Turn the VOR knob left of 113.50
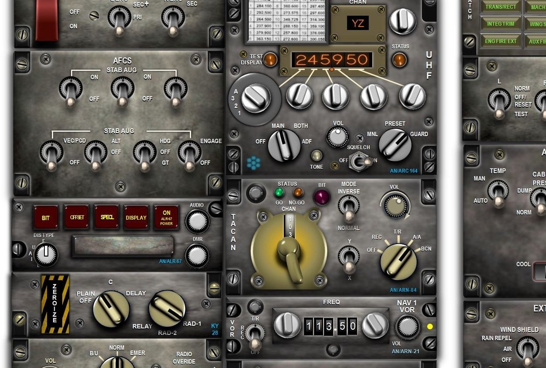This screenshot has height=368, width=546. [287, 325]
